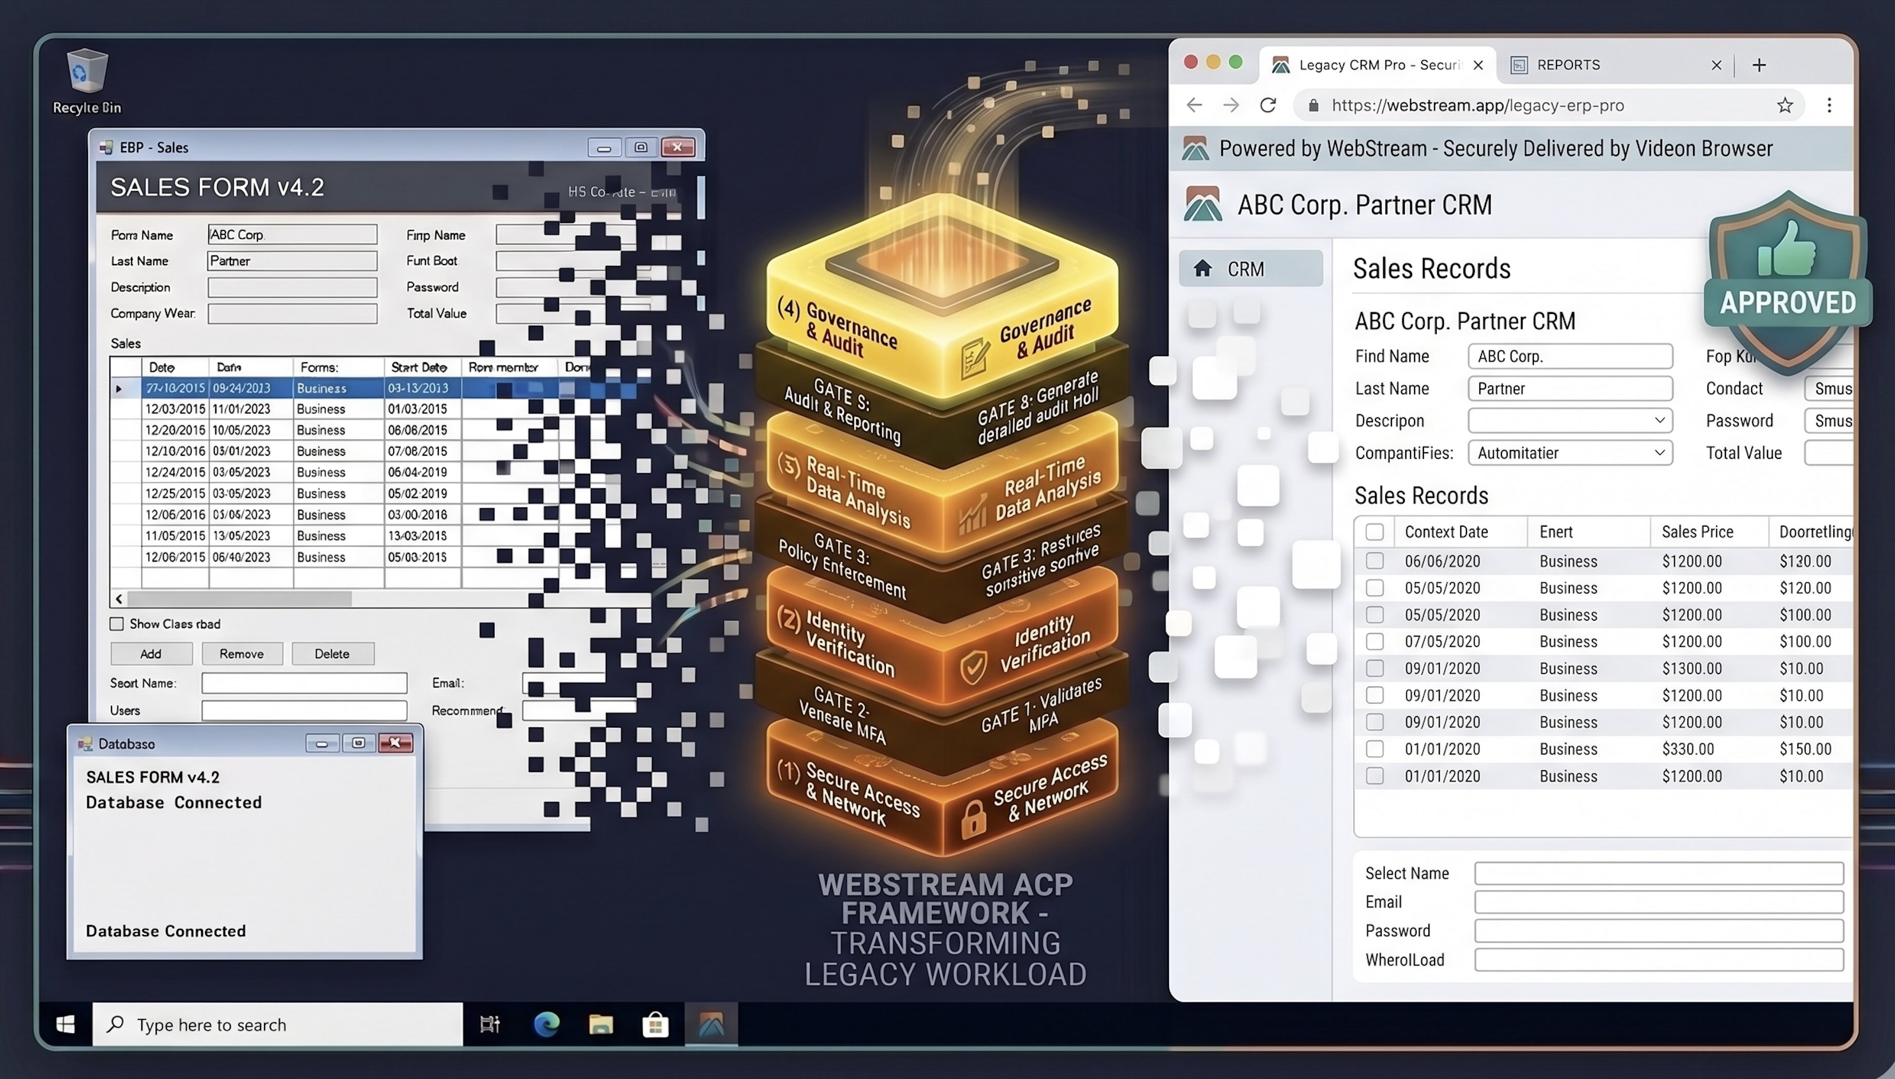Image resolution: width=1895 pixels, height=1079 pixels.
Task: Click the WebStream app taskbar icon
Action: pyautogui.click(x=711, y=1024)
